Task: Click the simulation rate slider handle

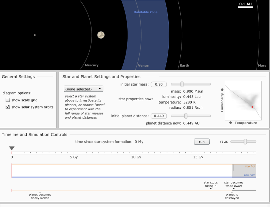Action: (246, 141)
